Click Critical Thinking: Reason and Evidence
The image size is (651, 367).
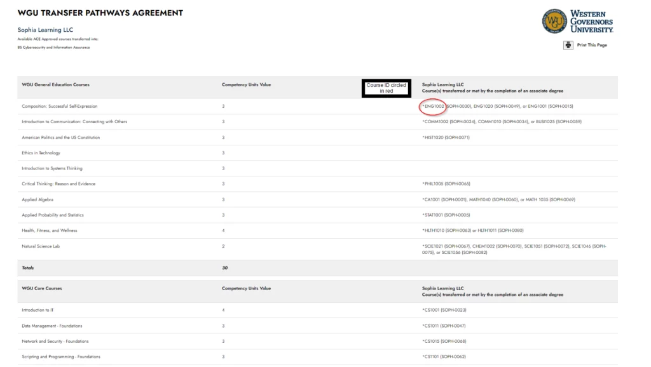pos(58,183)
